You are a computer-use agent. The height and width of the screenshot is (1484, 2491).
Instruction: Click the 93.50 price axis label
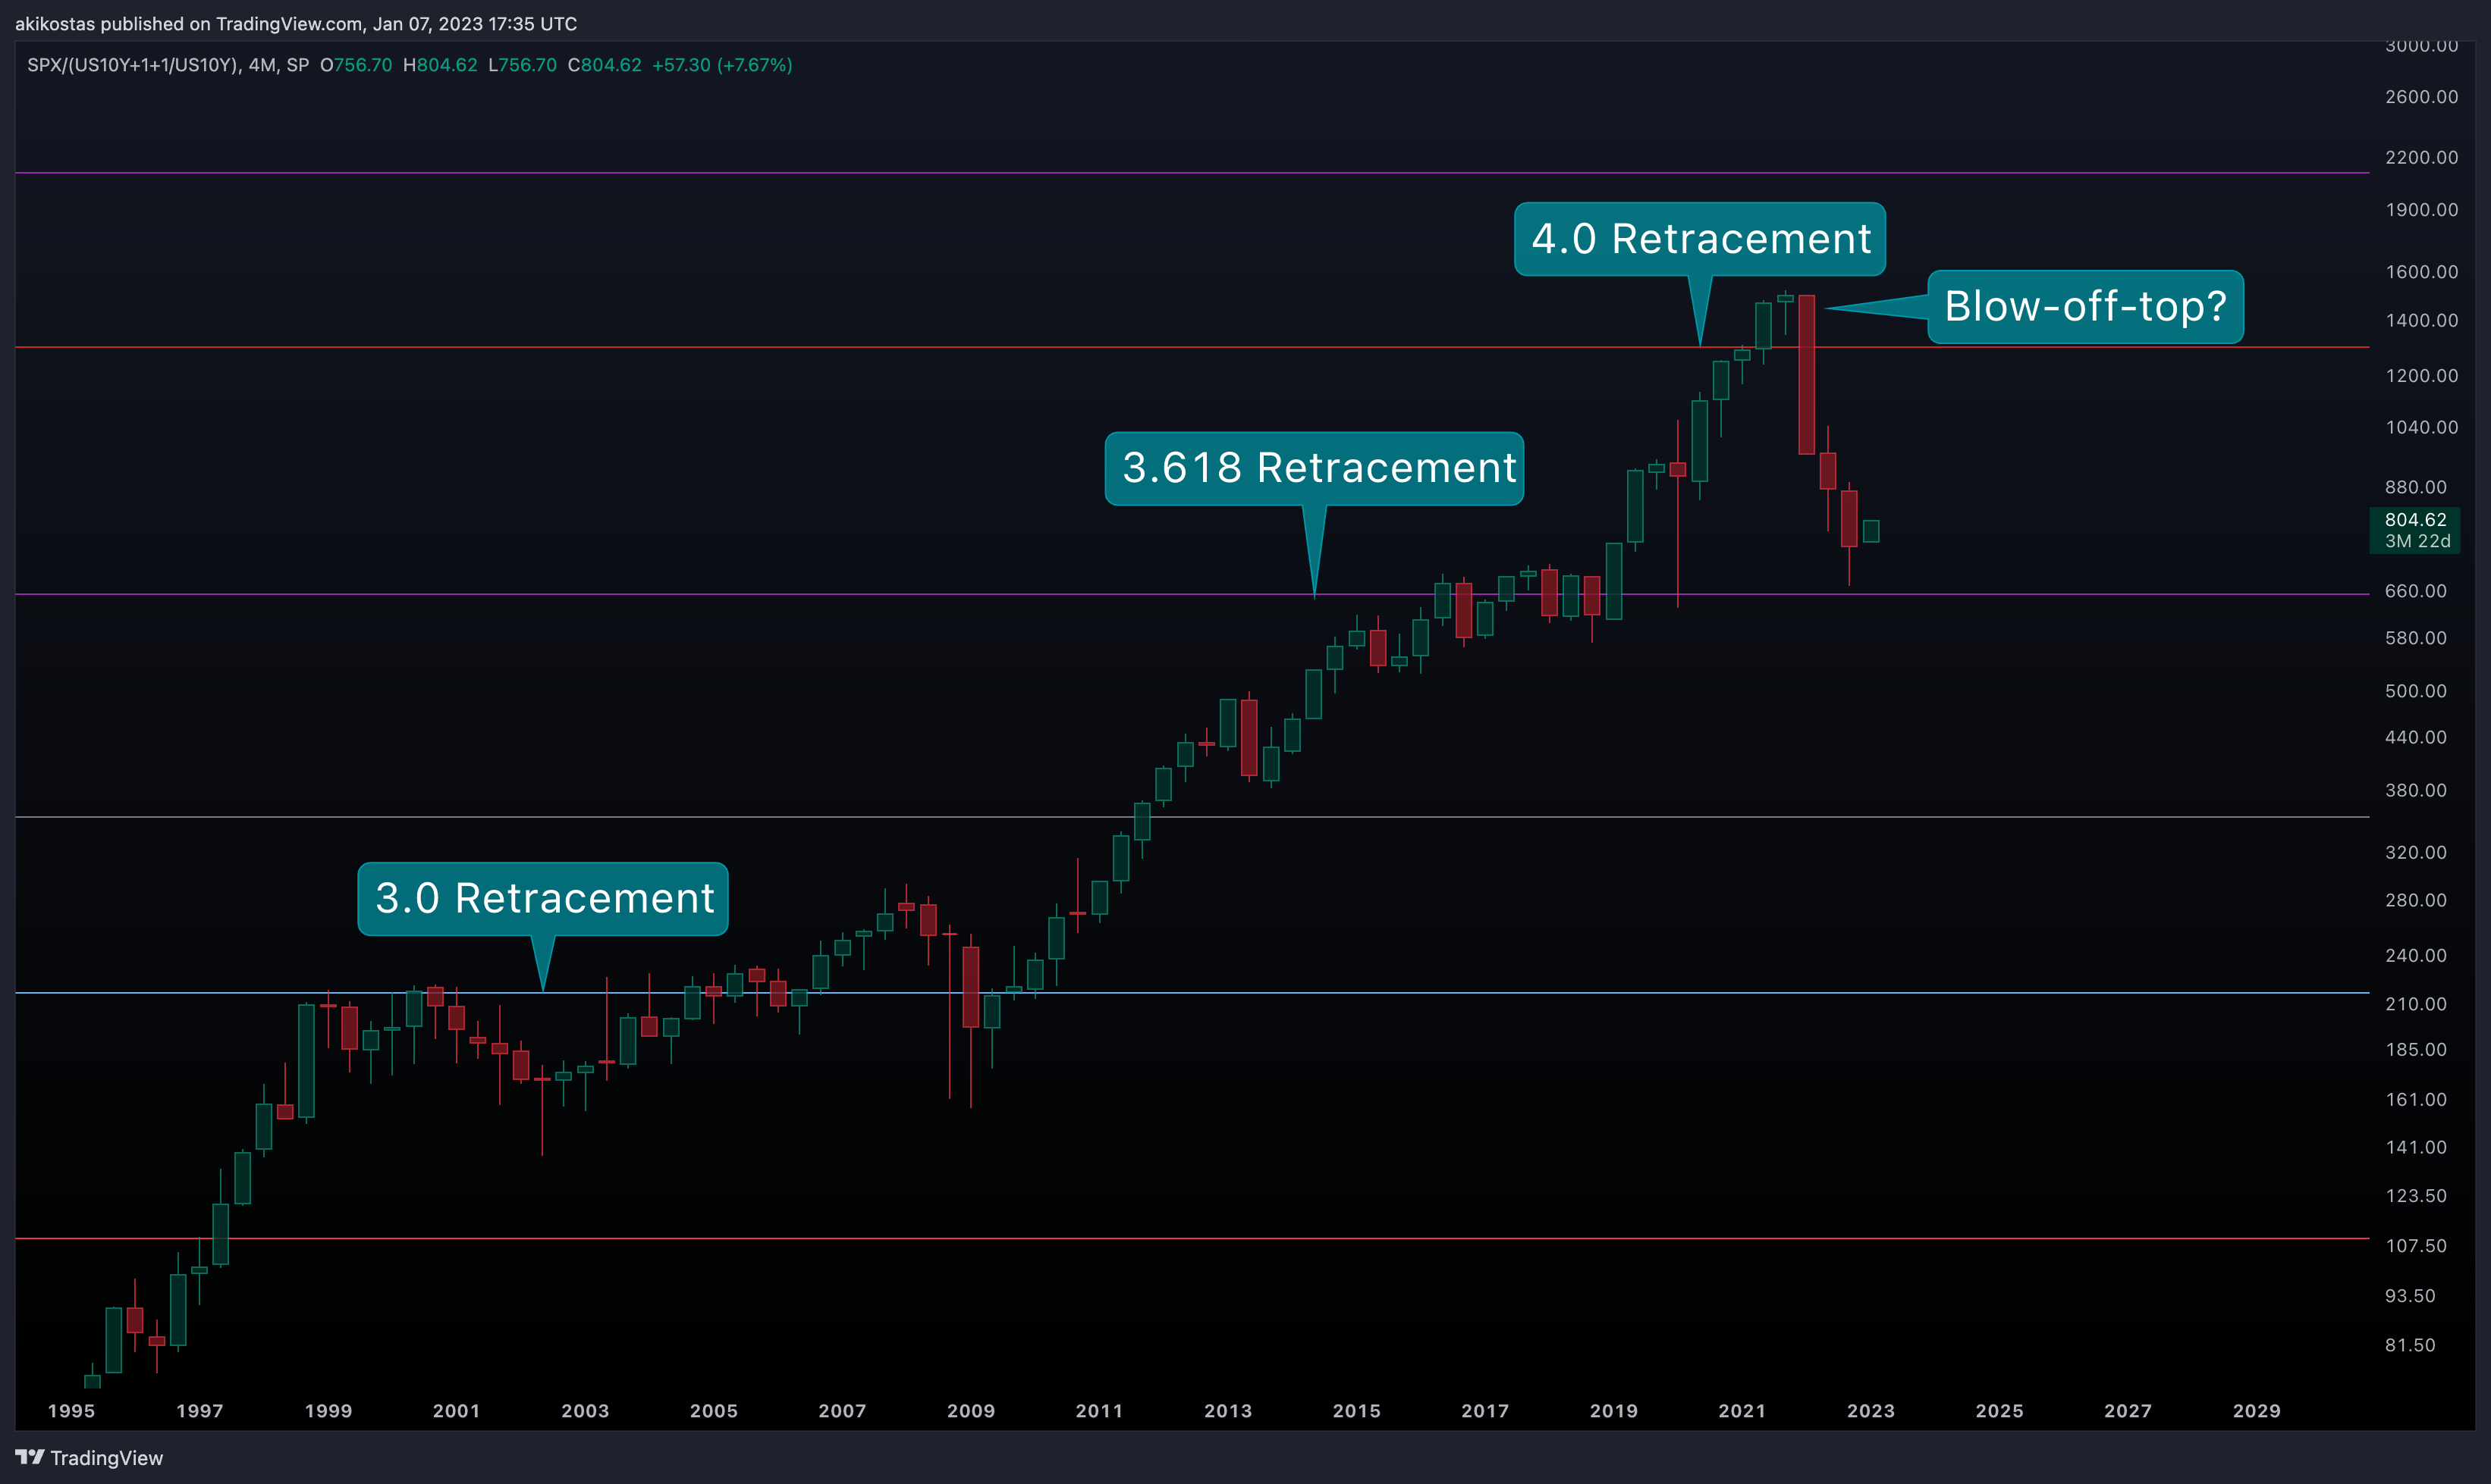pos(2410,1297)
